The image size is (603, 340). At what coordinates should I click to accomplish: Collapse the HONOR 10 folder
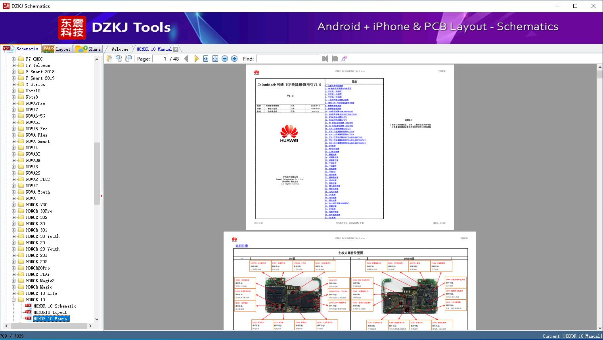(14, 300)
